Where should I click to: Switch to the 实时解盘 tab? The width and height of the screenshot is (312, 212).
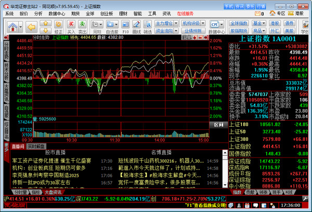click(x=36, y=147)
